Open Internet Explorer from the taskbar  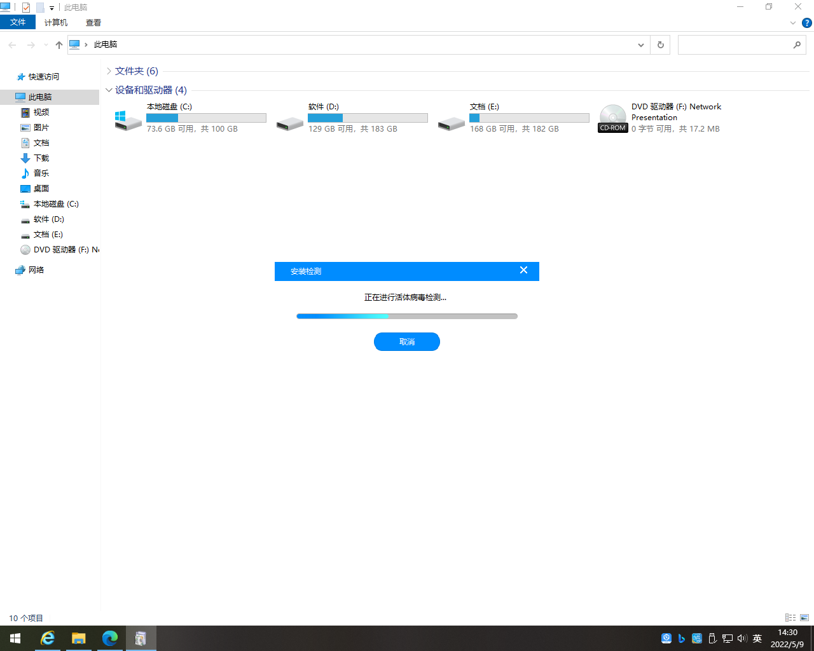click(48, 638)
